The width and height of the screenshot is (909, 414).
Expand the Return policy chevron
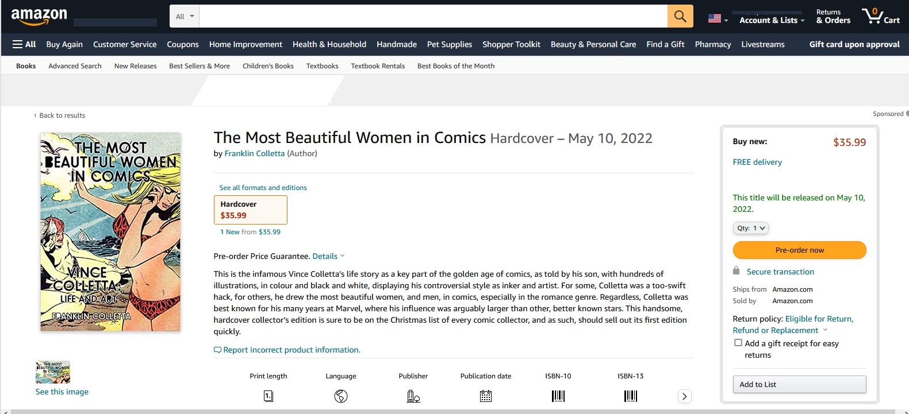point(826,330)
